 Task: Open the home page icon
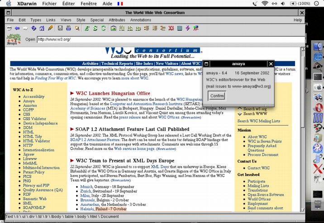point(42,28)
